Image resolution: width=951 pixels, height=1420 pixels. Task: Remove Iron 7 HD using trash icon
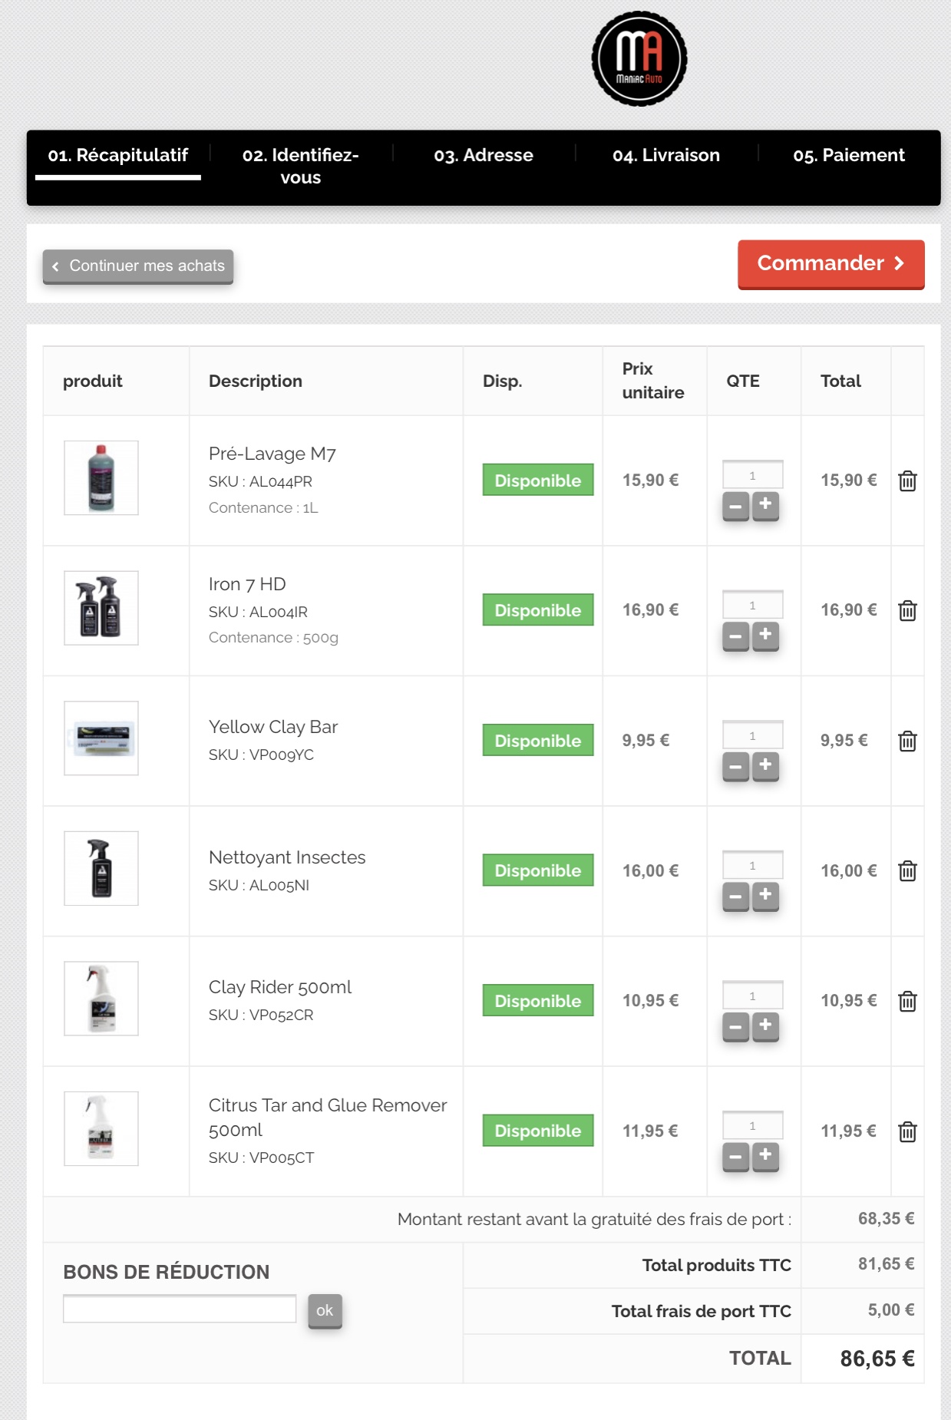907,611
